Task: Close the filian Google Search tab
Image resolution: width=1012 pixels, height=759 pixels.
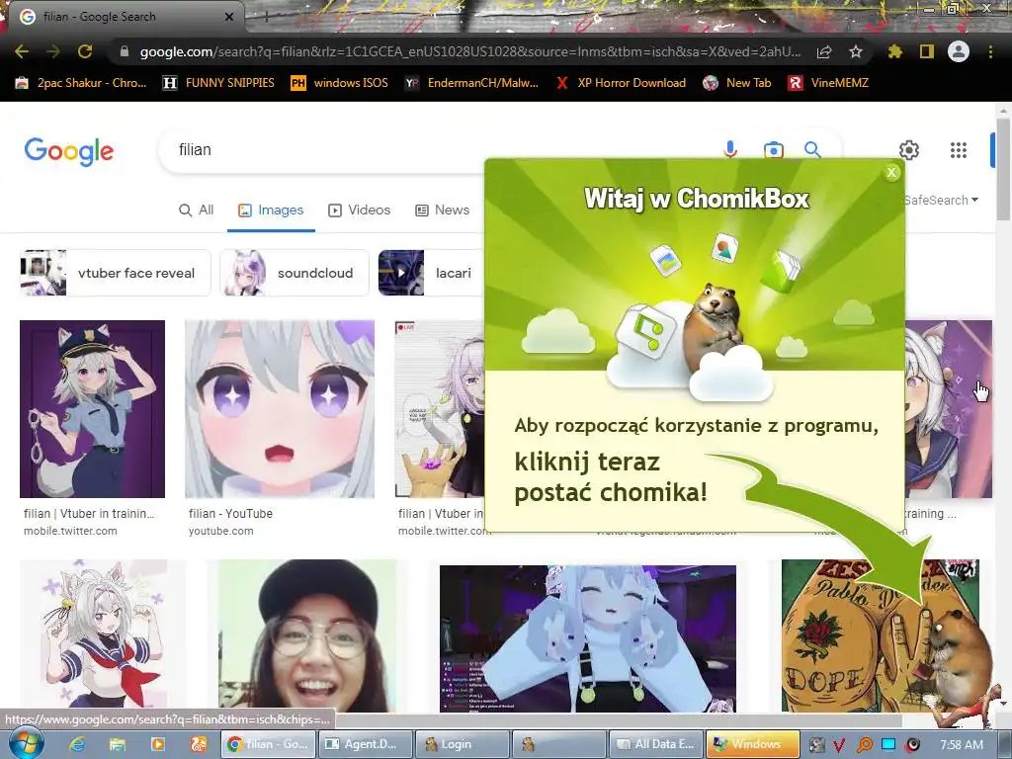Action: [x=229, y=17]
